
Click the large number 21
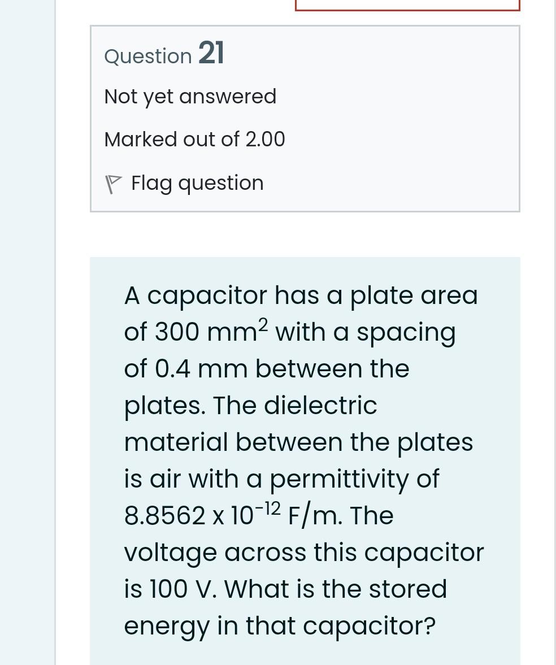pos(211,53)
